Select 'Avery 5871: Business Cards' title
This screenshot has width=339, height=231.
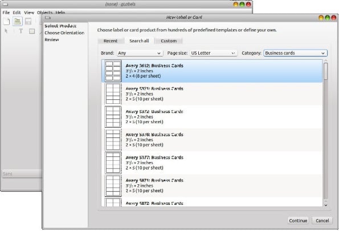154,180
